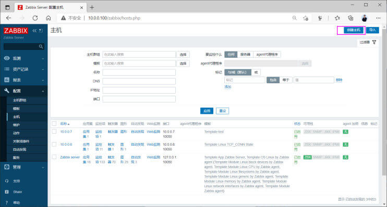Image resolution: width=387 pixels, height=207 pixels.
Task: Tick the checkbox for host Zabbix server
Action: (x=54, y=157)
